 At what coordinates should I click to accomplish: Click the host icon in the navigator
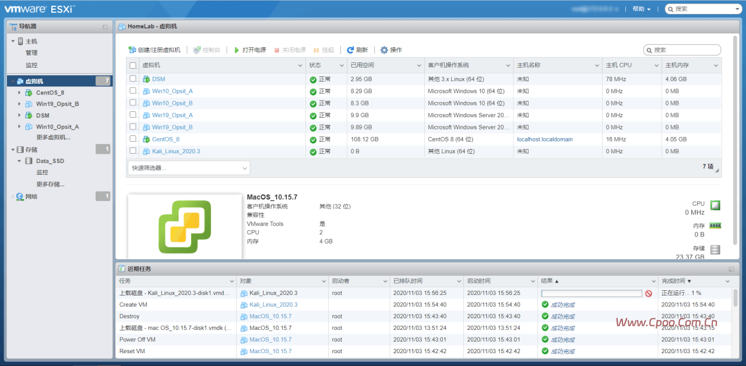20,41
